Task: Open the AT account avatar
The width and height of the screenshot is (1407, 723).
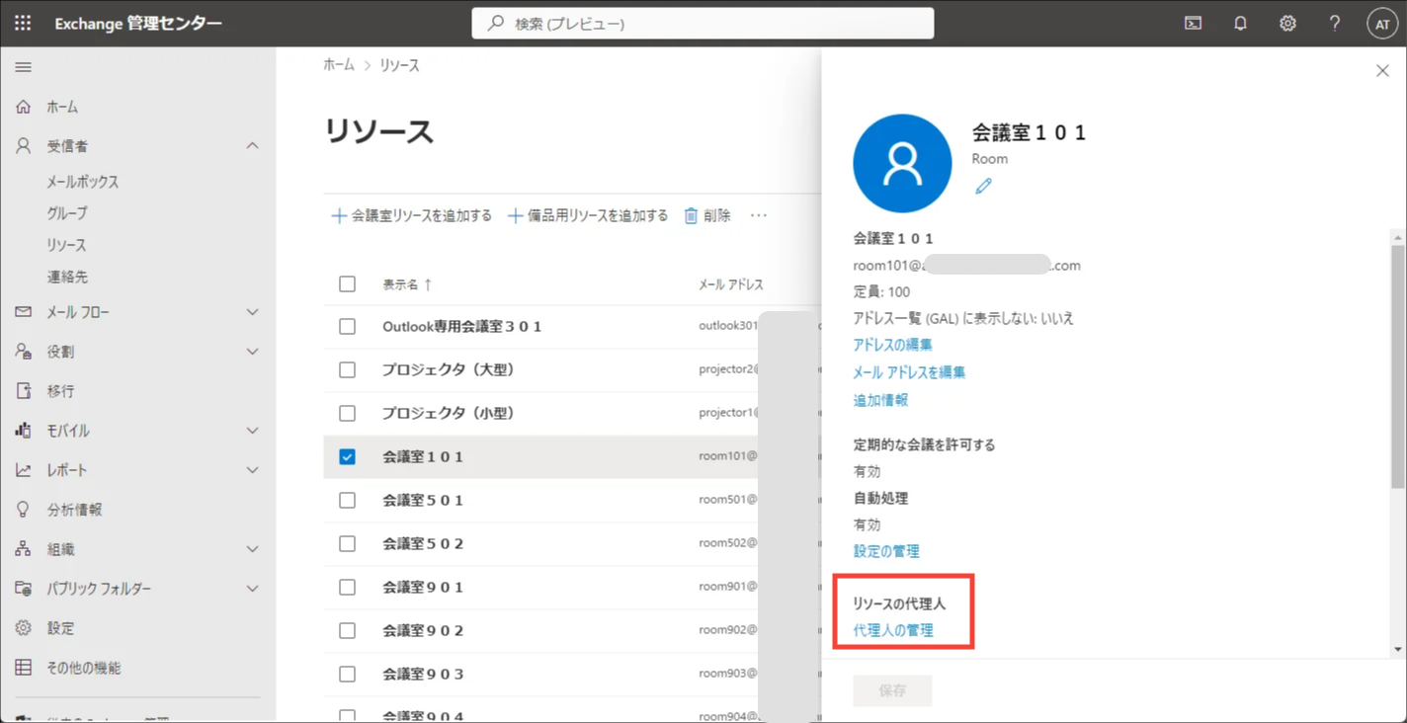Action: tap(1382, 24)
